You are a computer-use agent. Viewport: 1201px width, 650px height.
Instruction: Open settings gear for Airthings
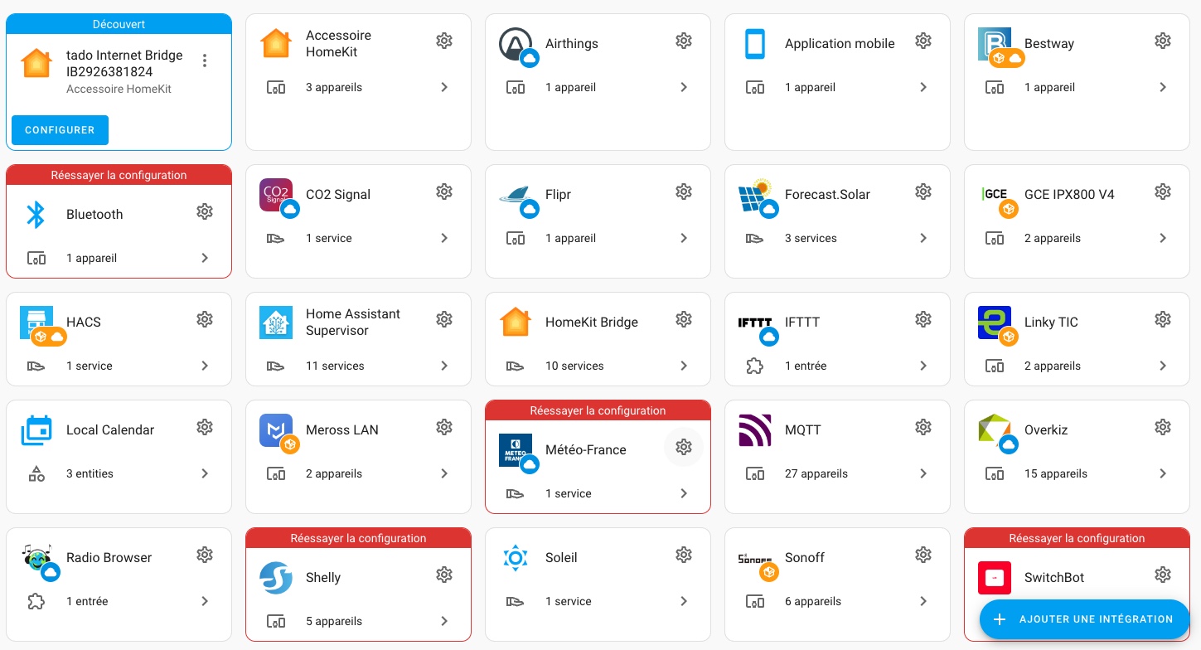tap(683, 41)
